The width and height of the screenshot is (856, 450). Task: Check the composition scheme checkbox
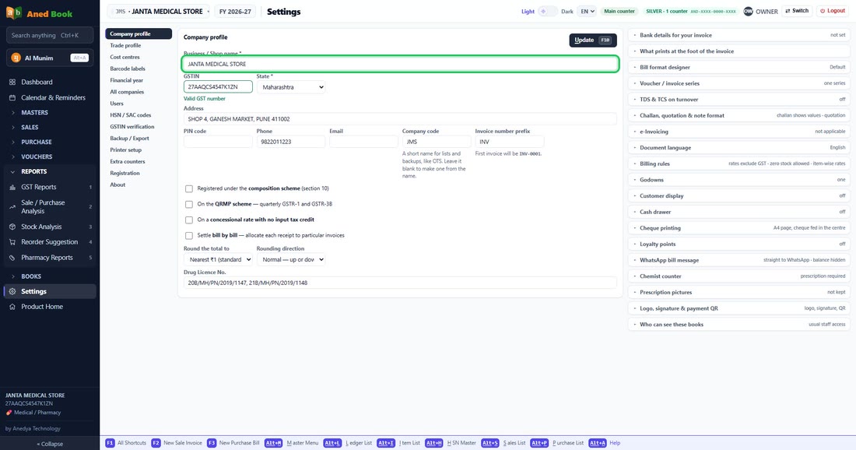(x=189, y=189)
